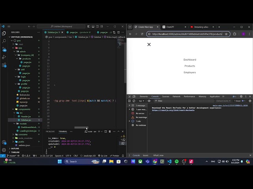
Task: Click the live expression eye icon
Action: (149, 101)
